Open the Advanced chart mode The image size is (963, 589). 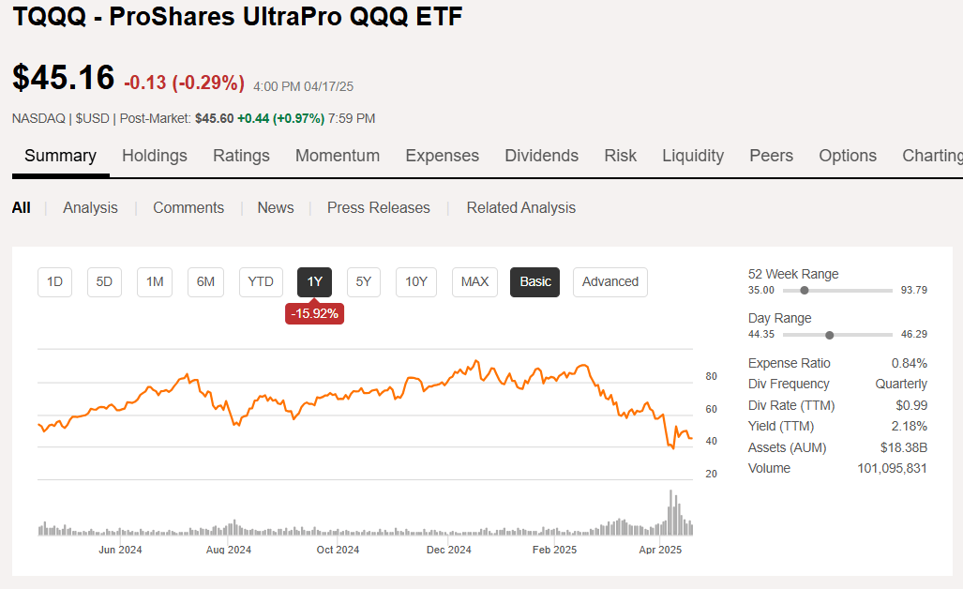pyautogui.click(x=609, y=281)
